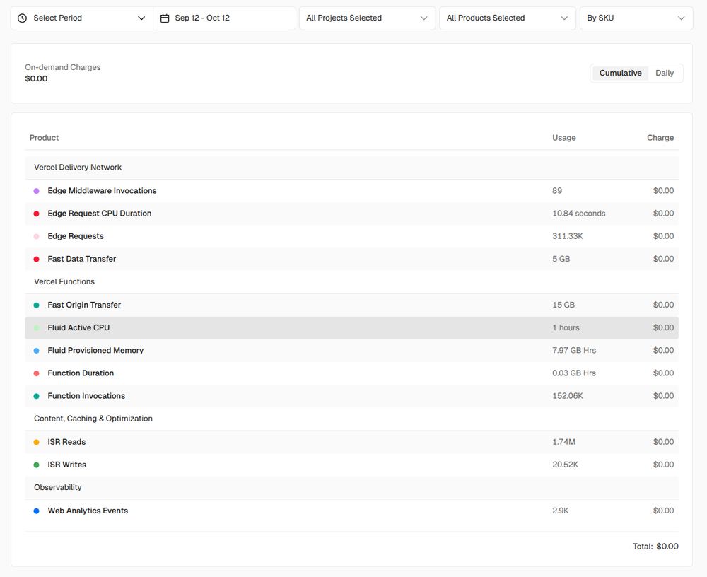Click the chevron on the By SKU field
Screen dimensions: 707x577
pos(682,18)
